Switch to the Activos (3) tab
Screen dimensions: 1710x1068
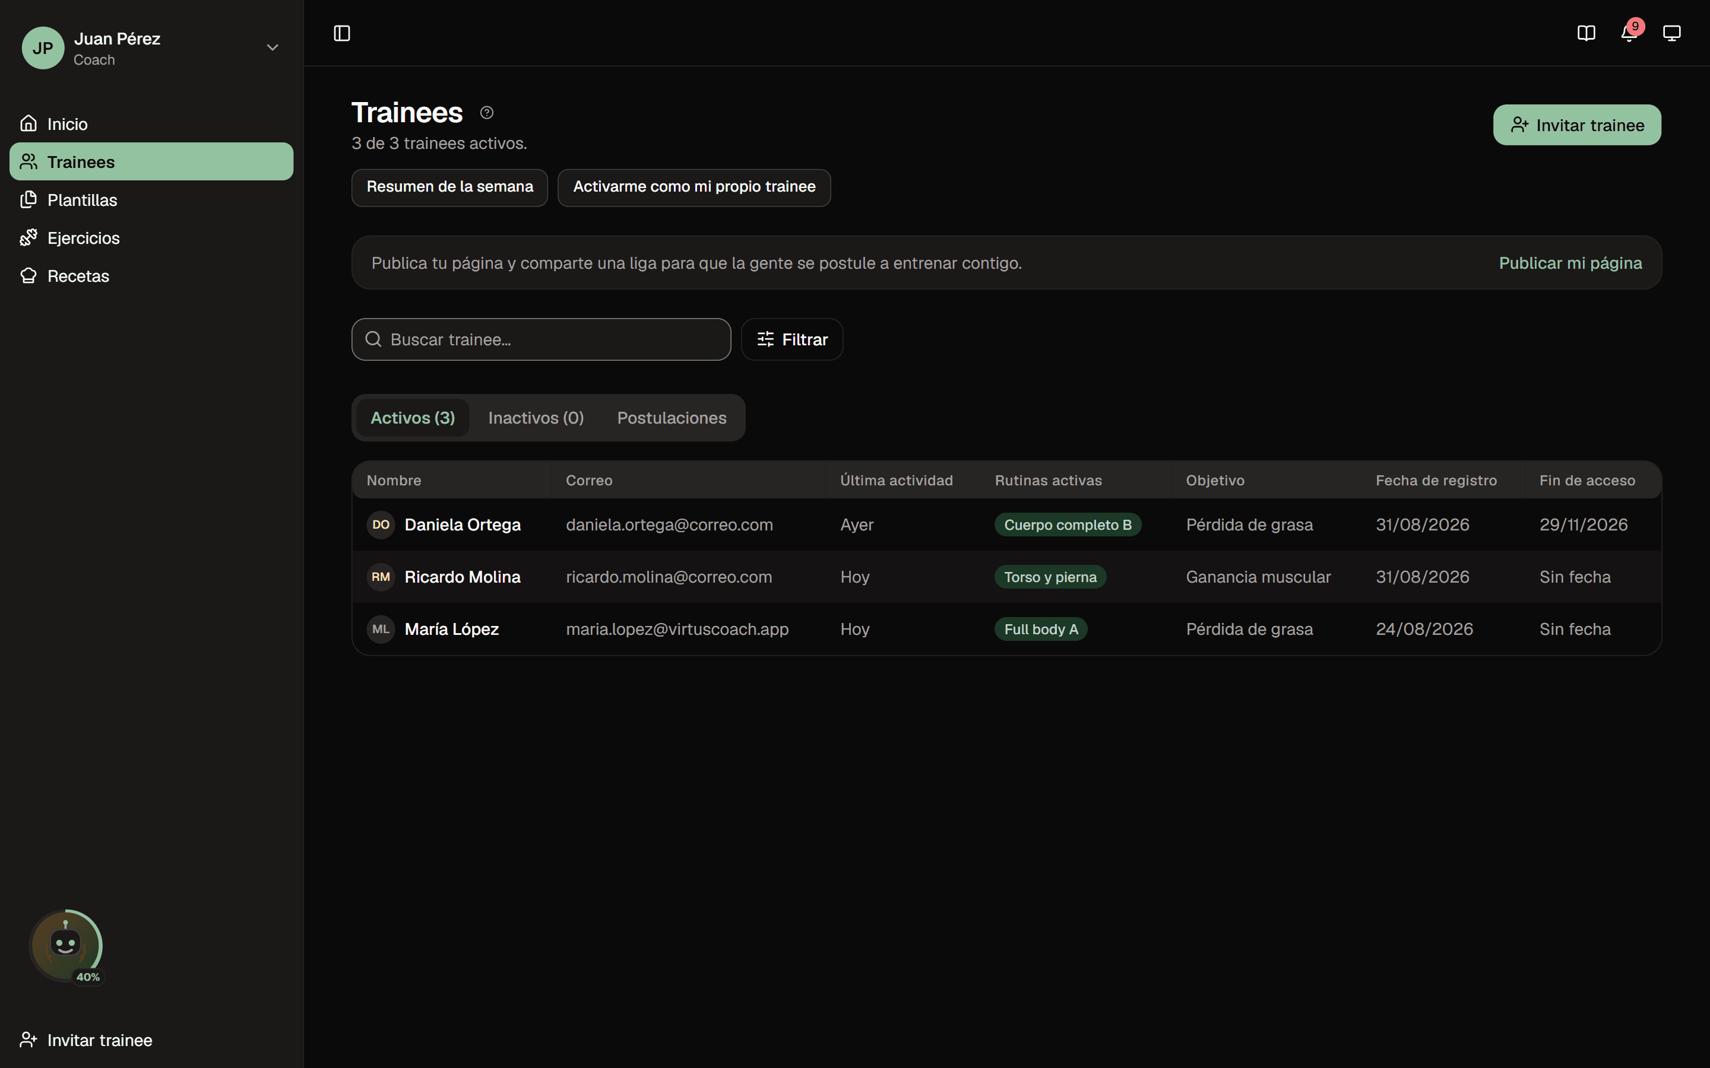[413, 418]
